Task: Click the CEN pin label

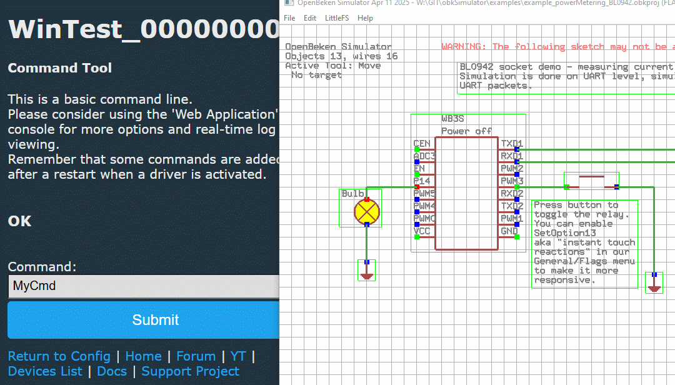Action: pos(422,143)
